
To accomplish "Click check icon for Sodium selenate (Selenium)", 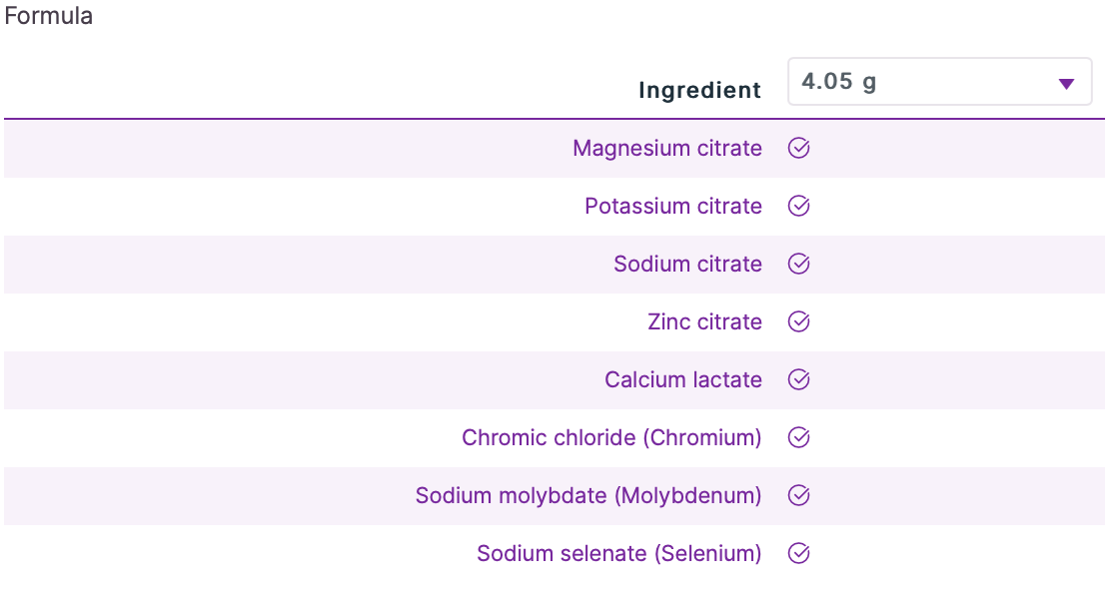I will click(x=798, y=554).
